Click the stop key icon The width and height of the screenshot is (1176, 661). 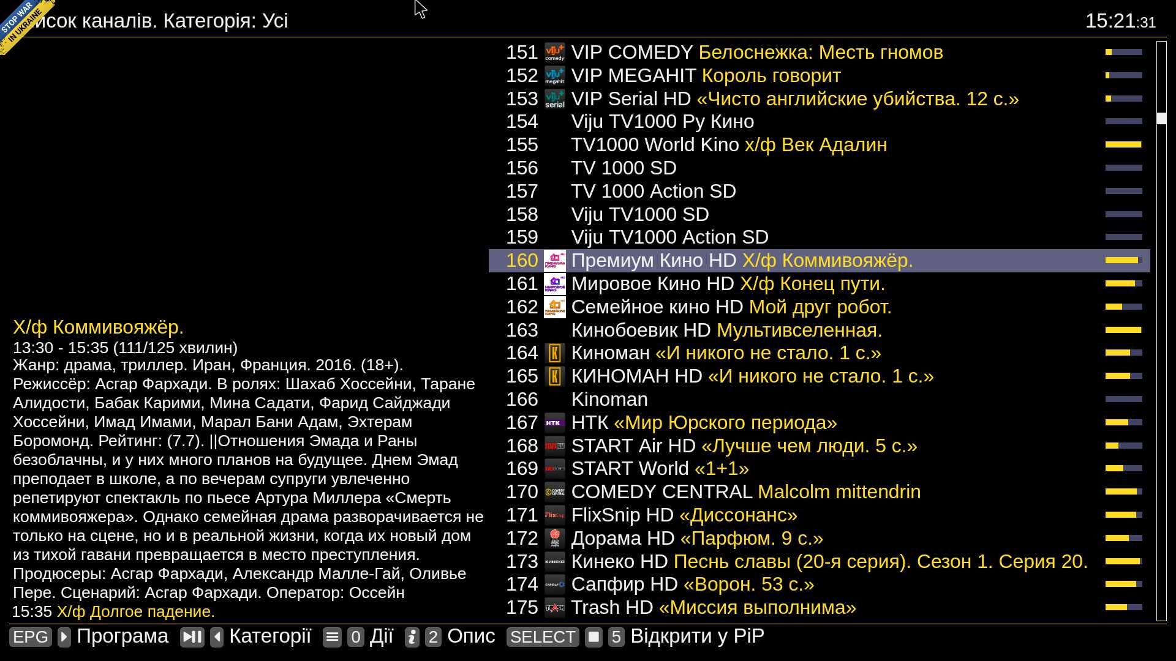[x=594, y=637]
